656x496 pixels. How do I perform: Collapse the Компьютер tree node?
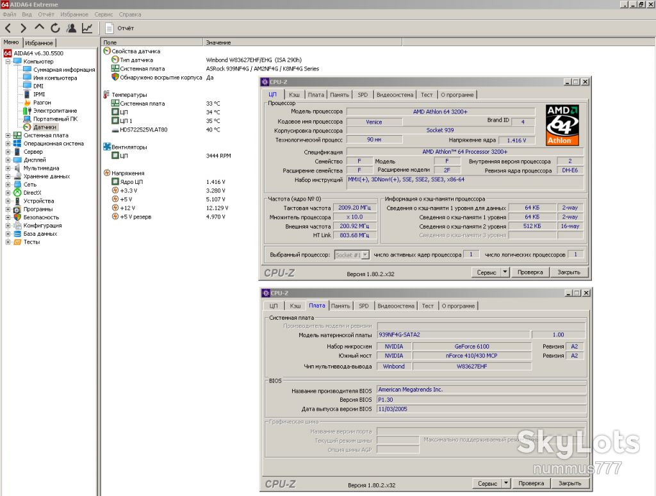click(8, 62)
